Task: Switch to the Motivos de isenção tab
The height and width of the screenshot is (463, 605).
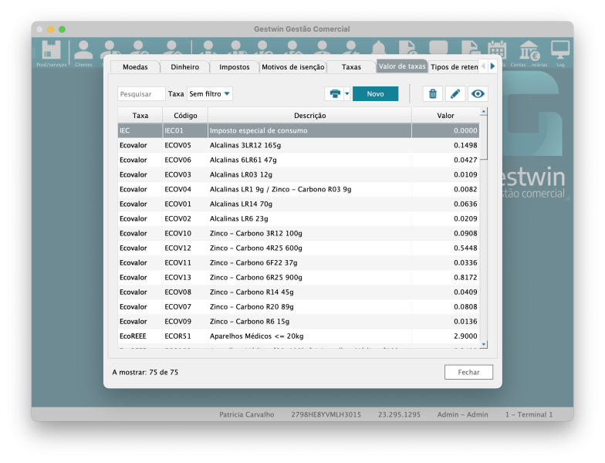Action: point(293,67)
